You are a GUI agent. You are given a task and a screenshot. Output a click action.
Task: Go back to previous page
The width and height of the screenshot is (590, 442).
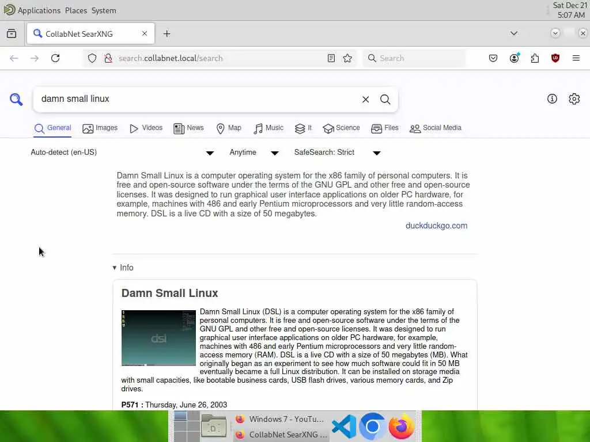[14, 58]
